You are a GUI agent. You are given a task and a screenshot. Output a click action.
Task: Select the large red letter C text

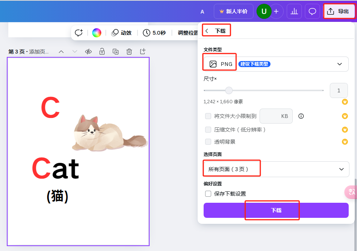coord(50,107)
